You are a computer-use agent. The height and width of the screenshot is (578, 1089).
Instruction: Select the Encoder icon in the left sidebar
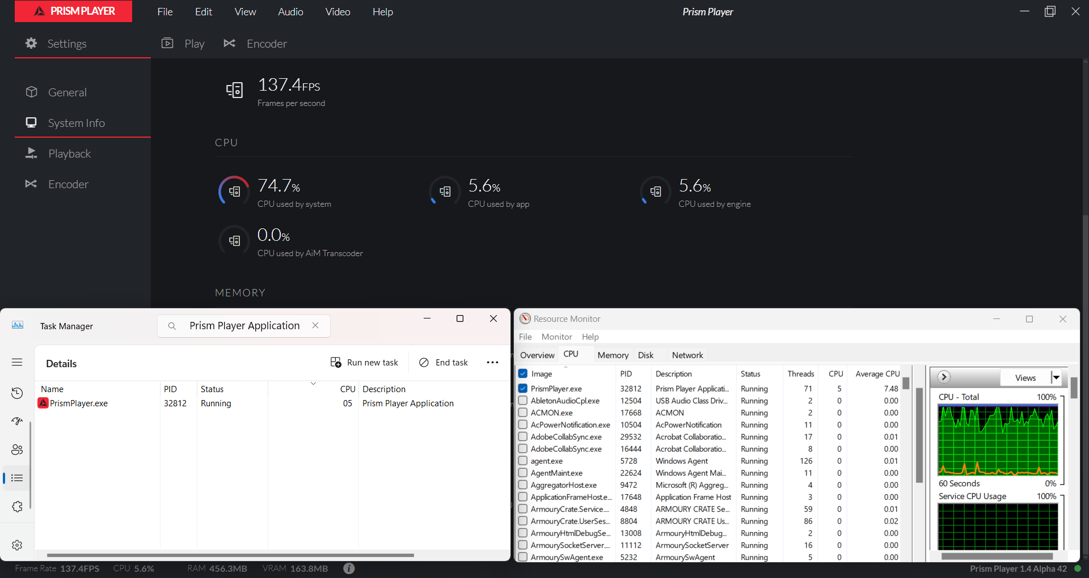tap(31, 184)
